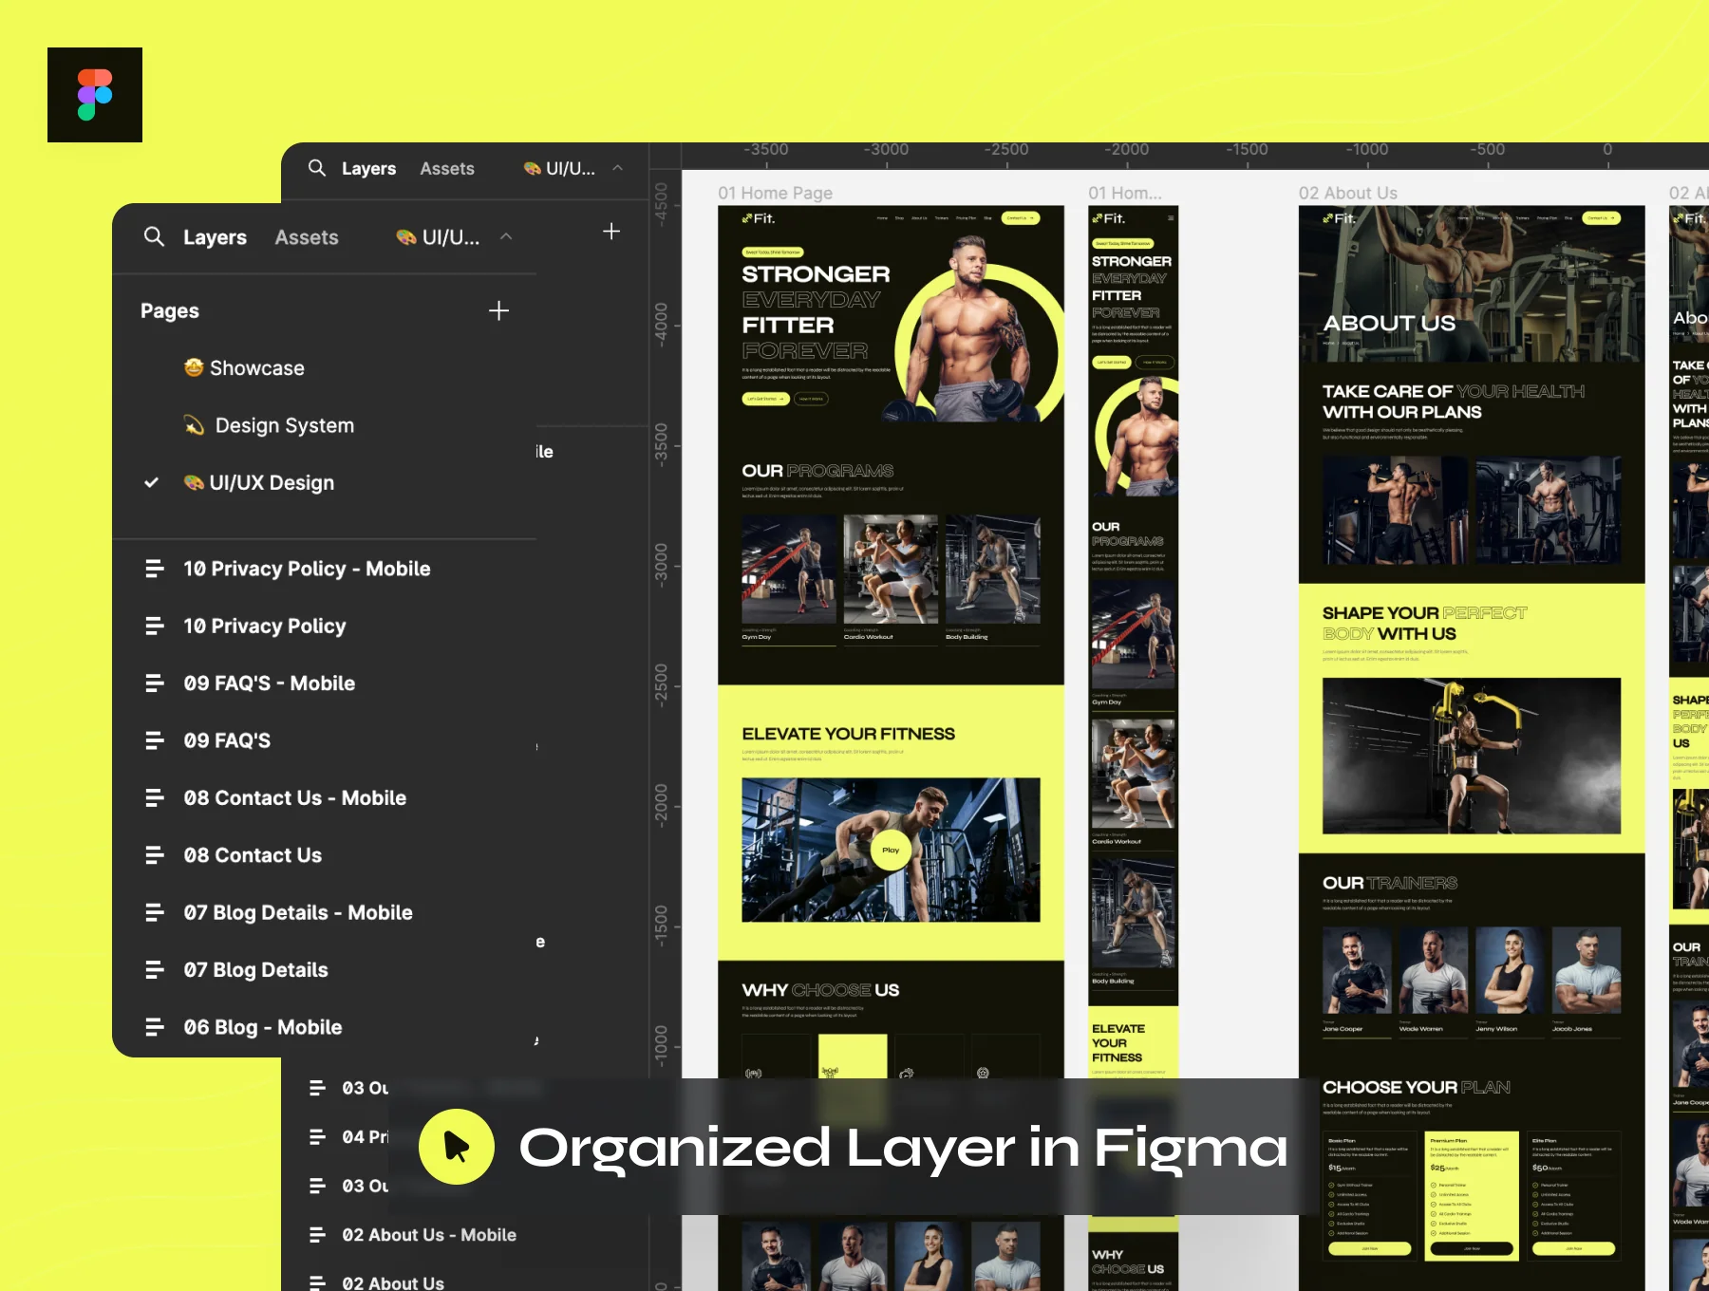Screen dimensions: 1709x1291
Task: Click frame icon of 06 Blog - Mobile
Action: (154, 1027)
